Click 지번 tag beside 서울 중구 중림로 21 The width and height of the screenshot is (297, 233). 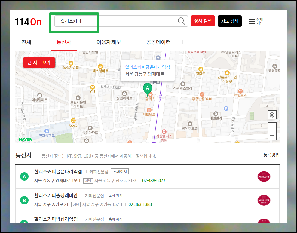pos(76,204)
